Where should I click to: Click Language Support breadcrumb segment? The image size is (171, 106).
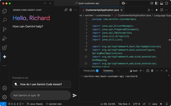pyautogui.click(x=162, y=15)
